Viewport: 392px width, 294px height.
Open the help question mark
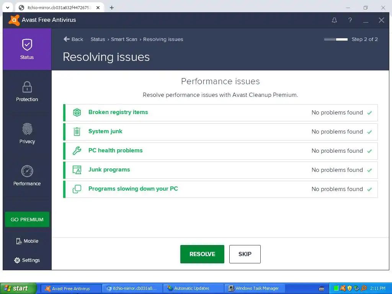click(350, 20)
